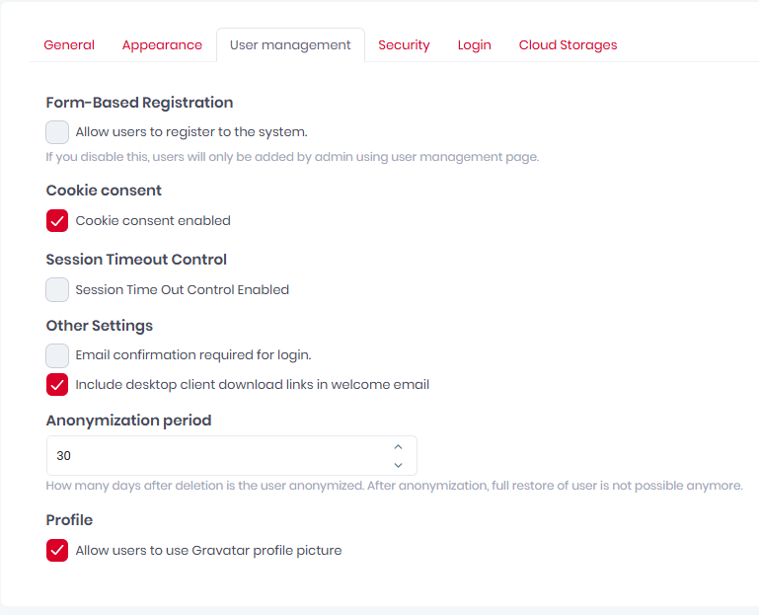
Task: Increase anonymization period with the up arrow
Action: coord(398,447)
